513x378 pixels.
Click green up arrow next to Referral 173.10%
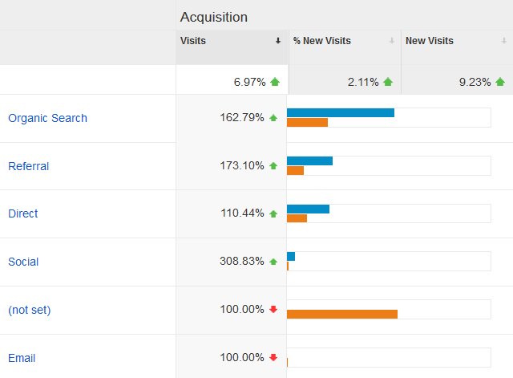point(273,166)
